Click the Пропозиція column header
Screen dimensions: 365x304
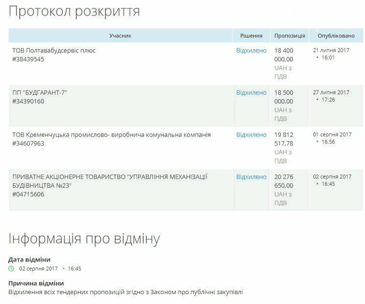(x=290, y=36)
